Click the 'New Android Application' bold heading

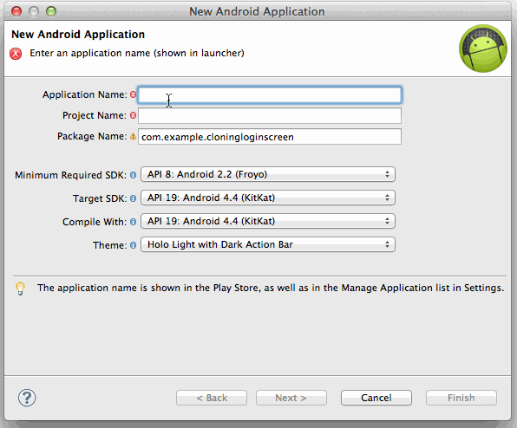click(78, 35)
